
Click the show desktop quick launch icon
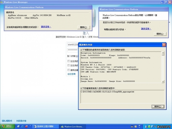[19, 127]
